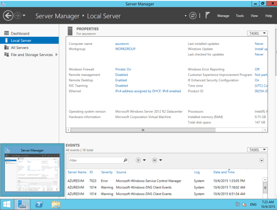Click in the events Filter text box
277x210 pixels.
click(95, 160)
